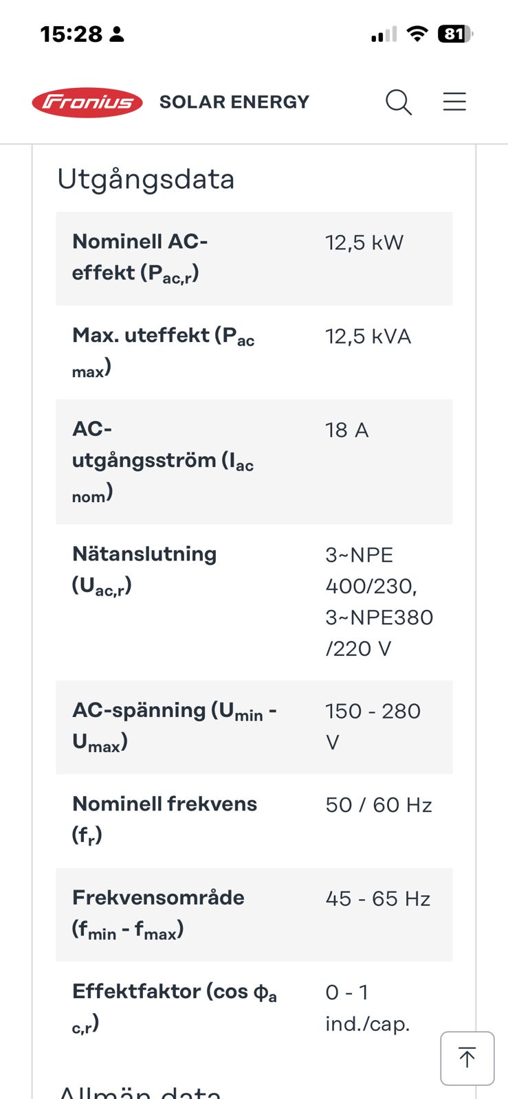Tap the 15:28 clock in the status bar

click(x=71, y=34)
